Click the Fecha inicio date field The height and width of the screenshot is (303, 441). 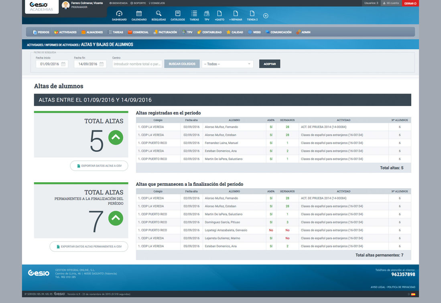52,64
